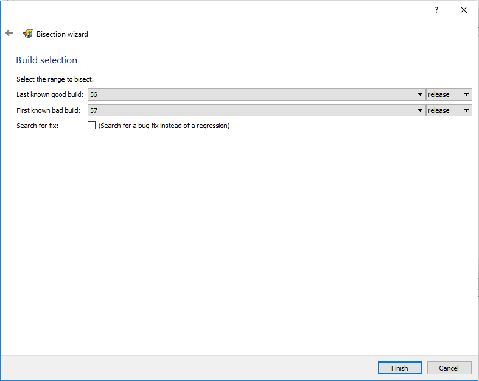The image size is (479, 381).
Task: Click the 'Bisection wizard' title text
Action: tap(62, 34)
